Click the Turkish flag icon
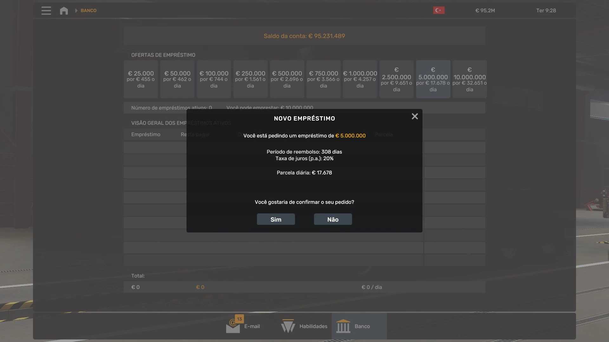The height and width of the screenshot is (342, 609). click(439, 10)
